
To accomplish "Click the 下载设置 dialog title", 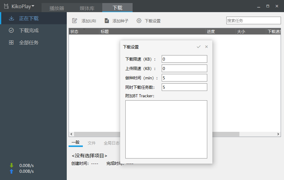I will (x=131, y=47).
